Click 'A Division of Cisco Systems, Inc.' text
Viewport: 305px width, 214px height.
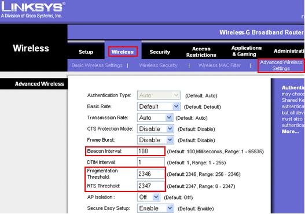coord(31,16)
